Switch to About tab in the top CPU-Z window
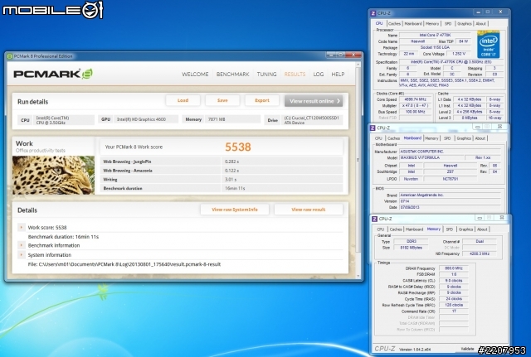The width and height of the screenshot is (531, 357). click(x=480, y=24)
